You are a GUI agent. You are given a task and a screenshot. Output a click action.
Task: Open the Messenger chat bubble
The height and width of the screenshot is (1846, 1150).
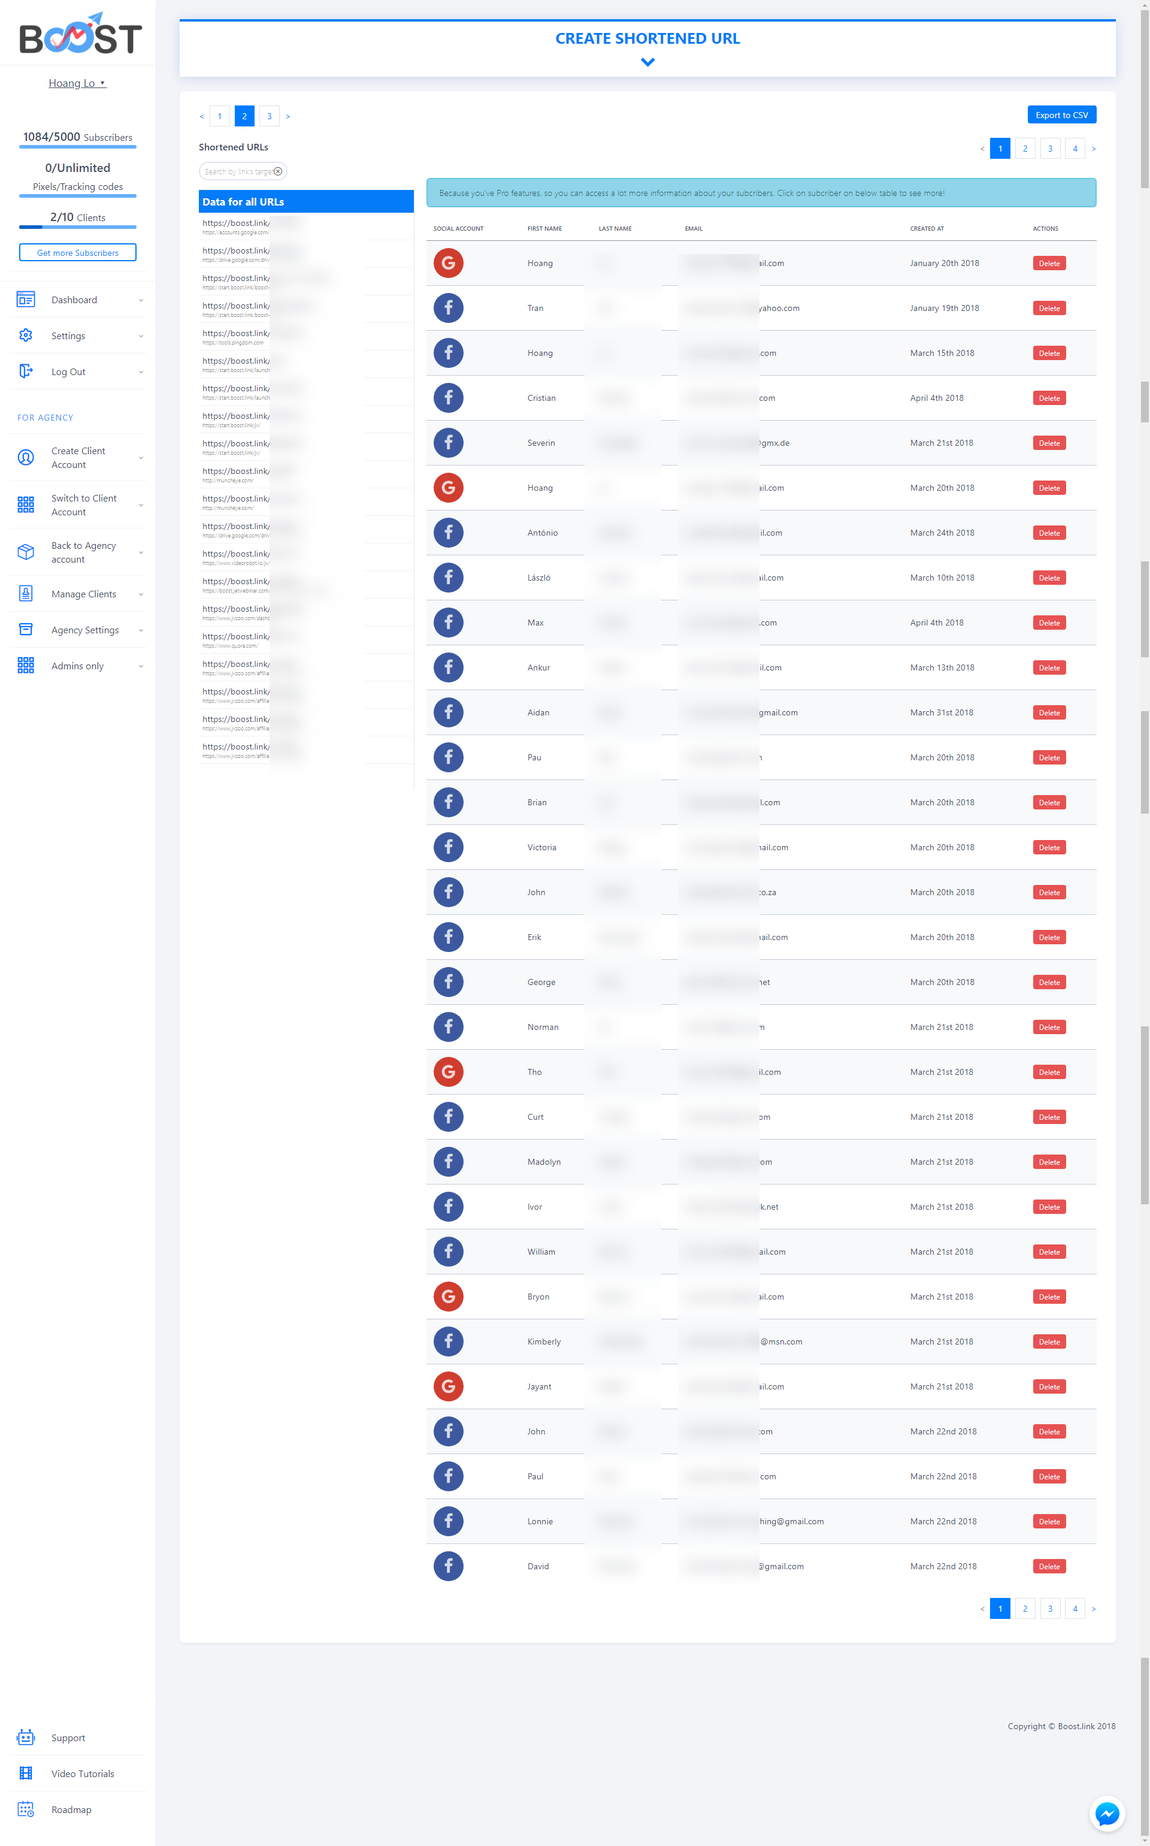(x=1107, y=1815)
